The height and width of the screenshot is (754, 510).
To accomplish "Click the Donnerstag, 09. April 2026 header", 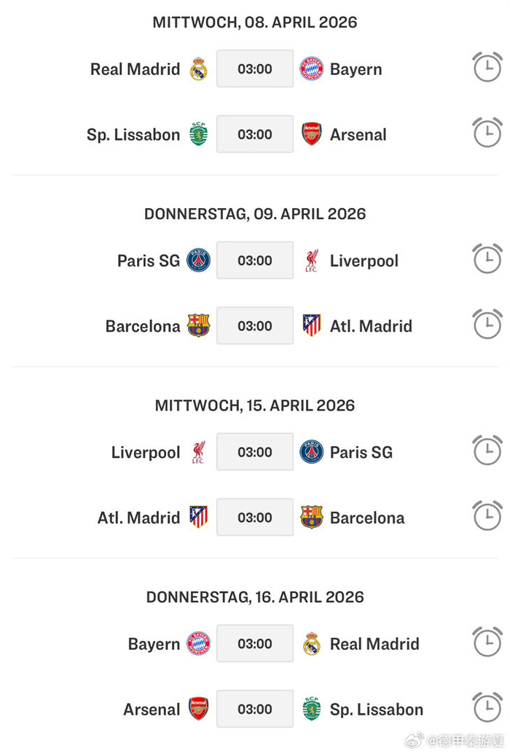I will point(255,214).
